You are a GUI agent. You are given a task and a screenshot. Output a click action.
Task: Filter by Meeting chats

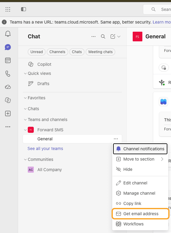[x=100, y=52]
